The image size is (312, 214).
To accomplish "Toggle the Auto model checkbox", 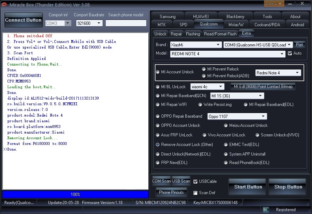I will pyautogui.click(x=290, y=53).
